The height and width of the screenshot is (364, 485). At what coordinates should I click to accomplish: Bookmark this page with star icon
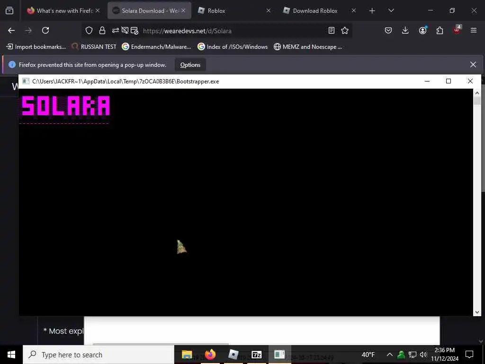[x=345, y=30]
